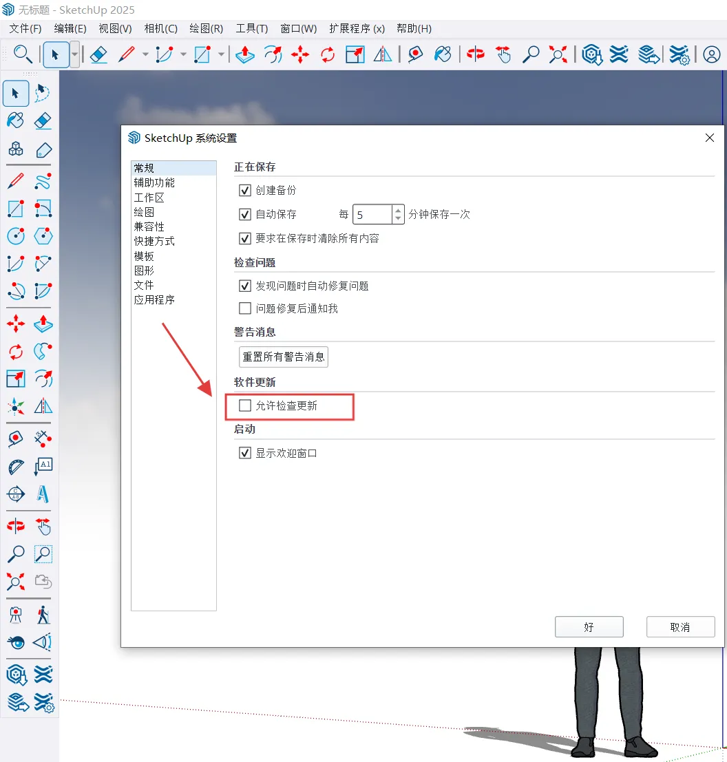Open the 窗口(W) menu

298,29
